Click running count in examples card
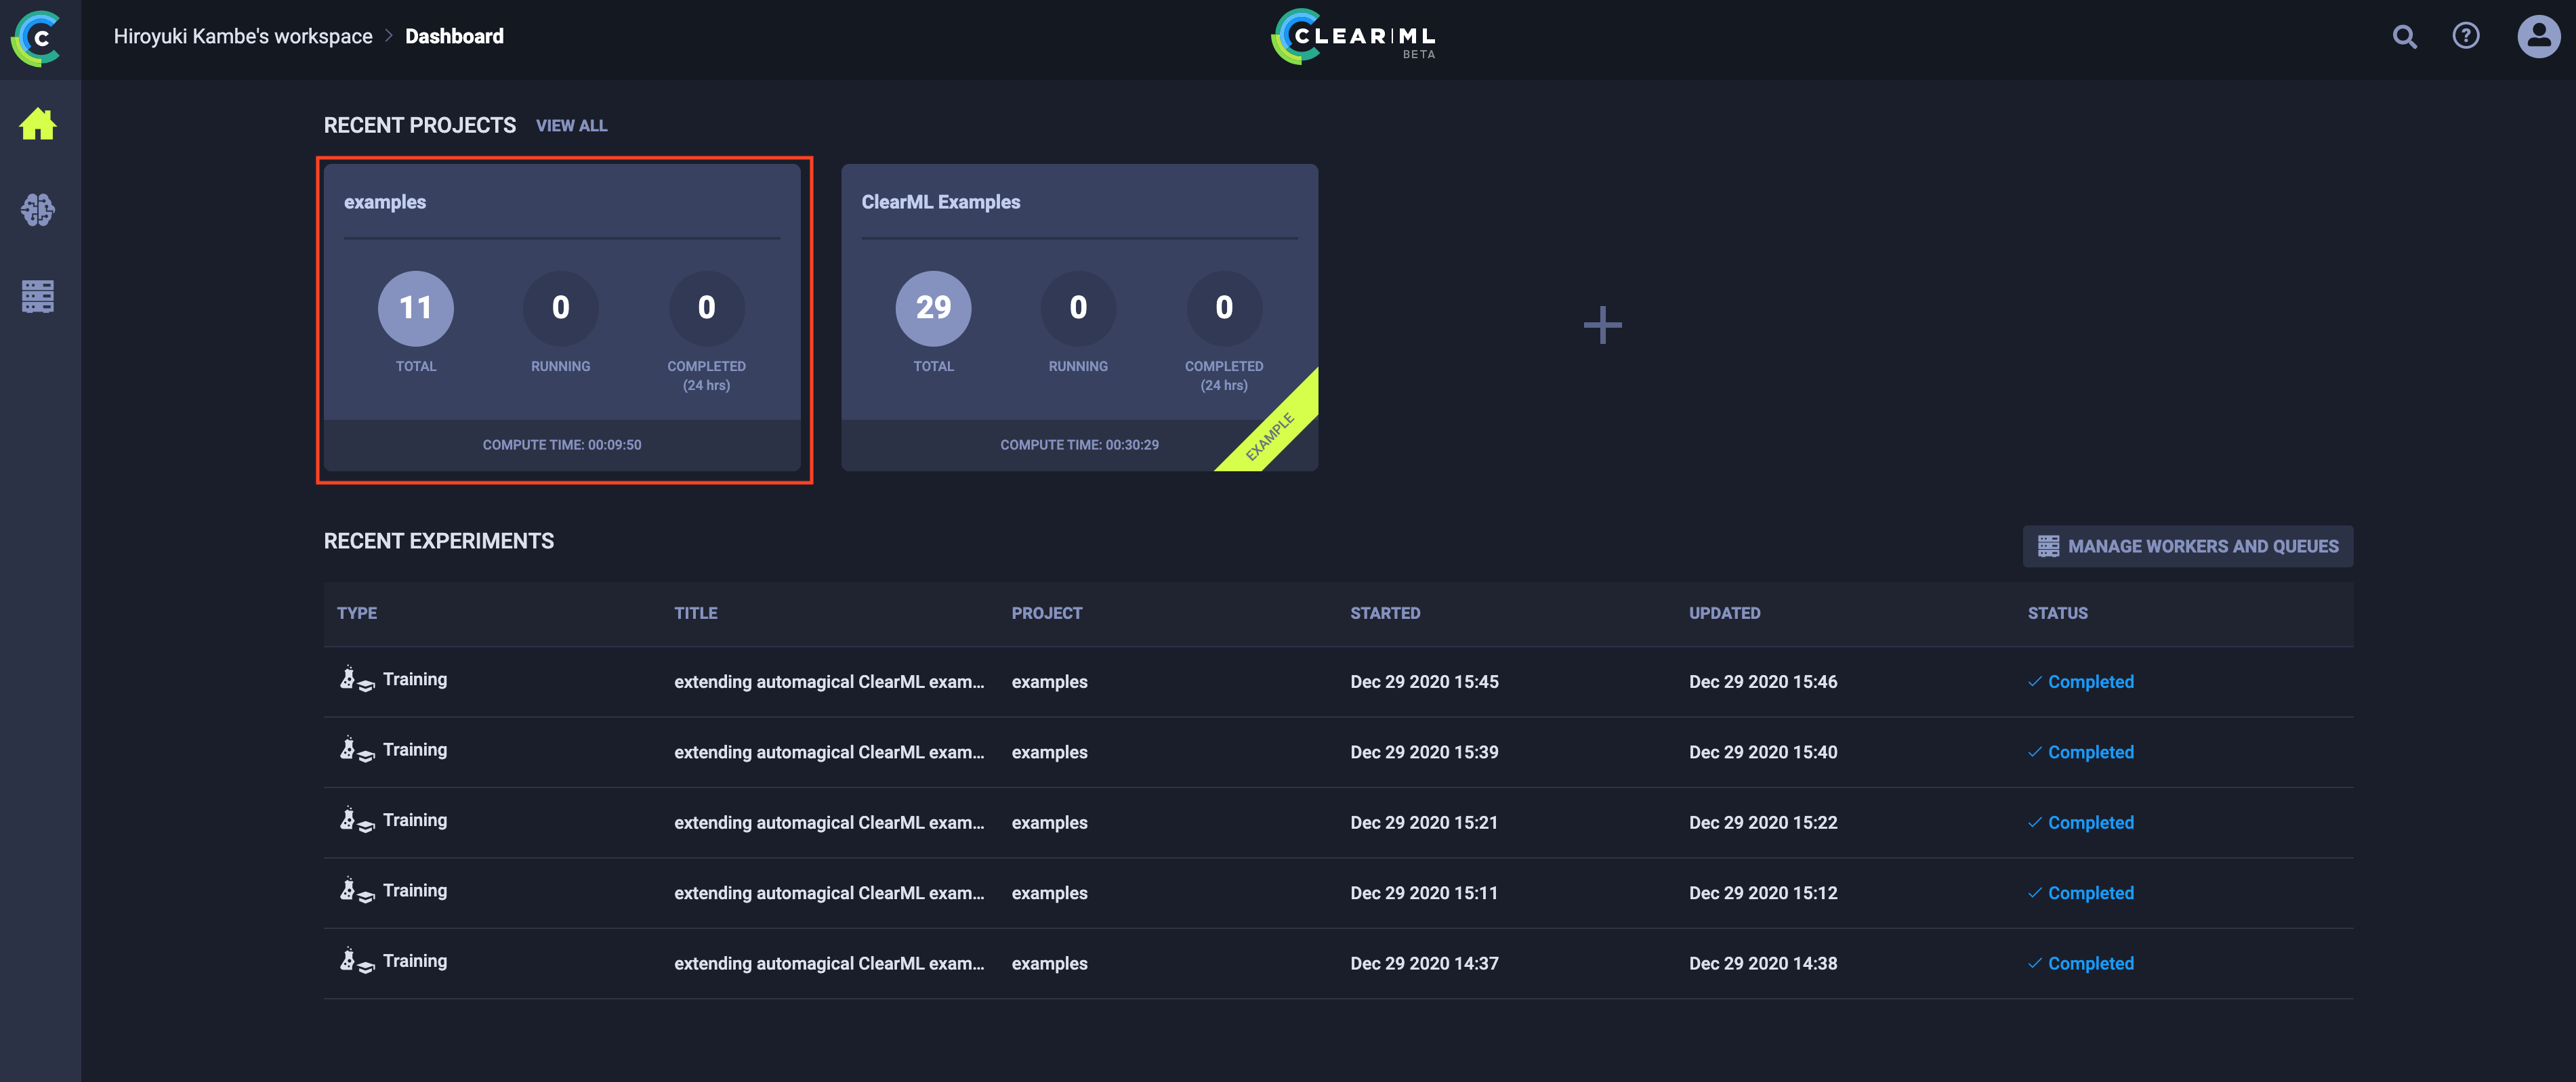The image size is (2576, 1082). point(561,307)
